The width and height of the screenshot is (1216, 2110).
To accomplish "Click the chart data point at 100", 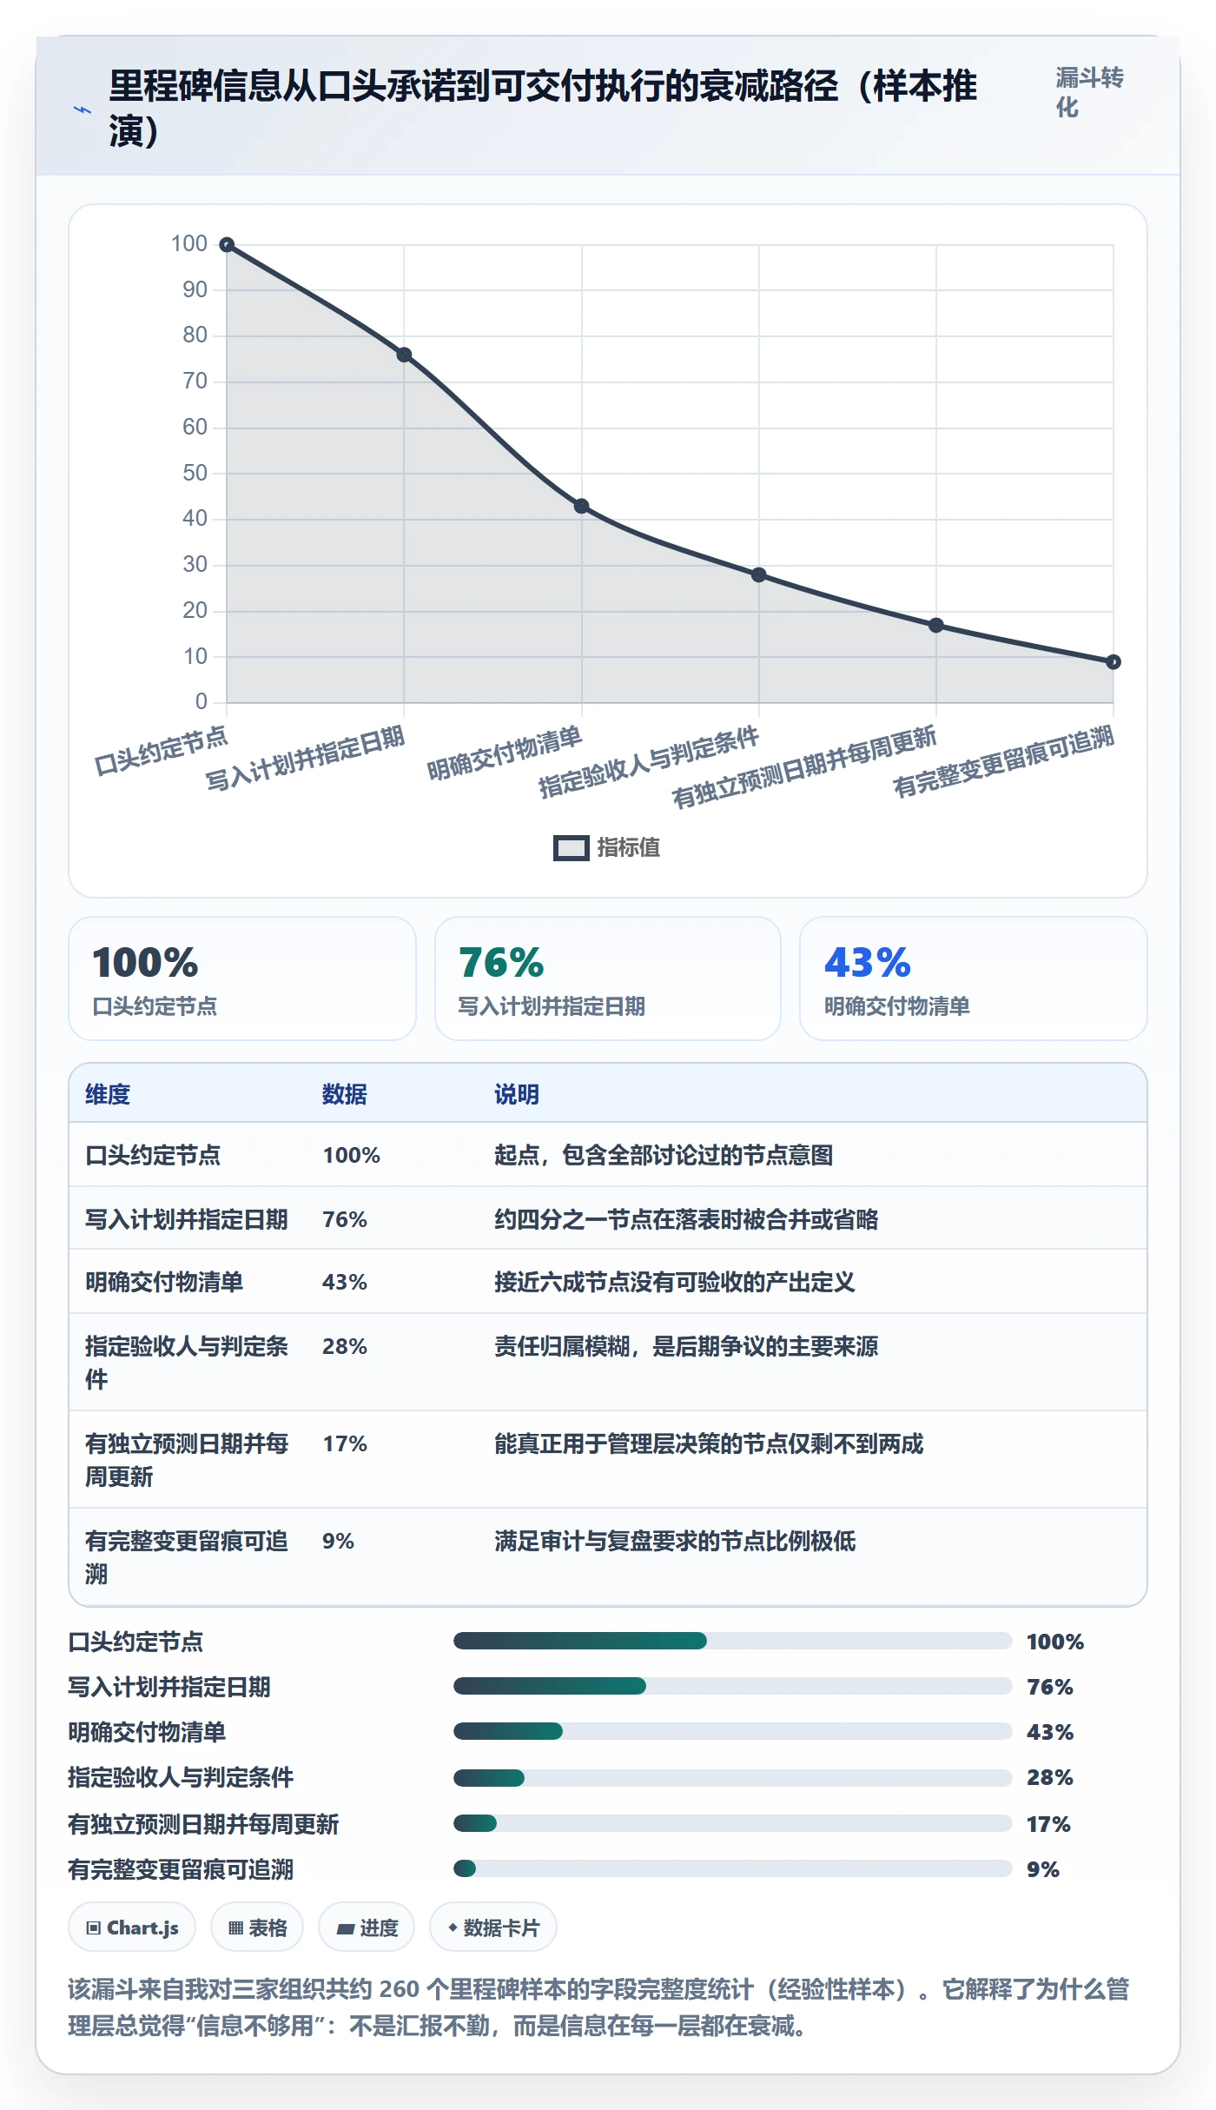I will pos(227,245).
